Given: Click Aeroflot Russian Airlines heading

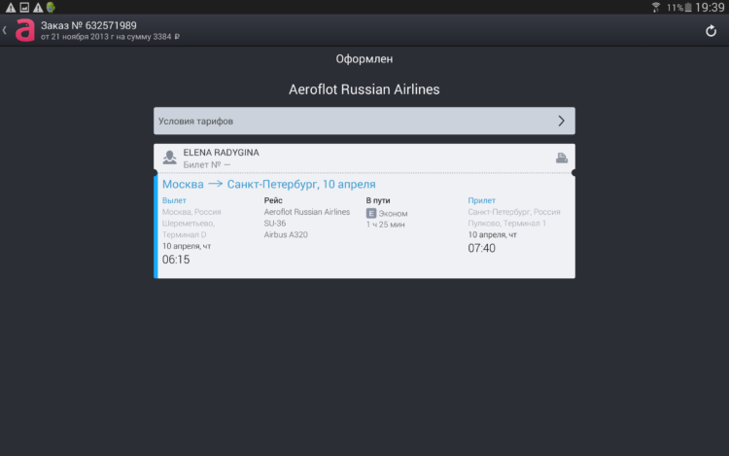Looking at the screenshot, I should (x=364, y=89).
